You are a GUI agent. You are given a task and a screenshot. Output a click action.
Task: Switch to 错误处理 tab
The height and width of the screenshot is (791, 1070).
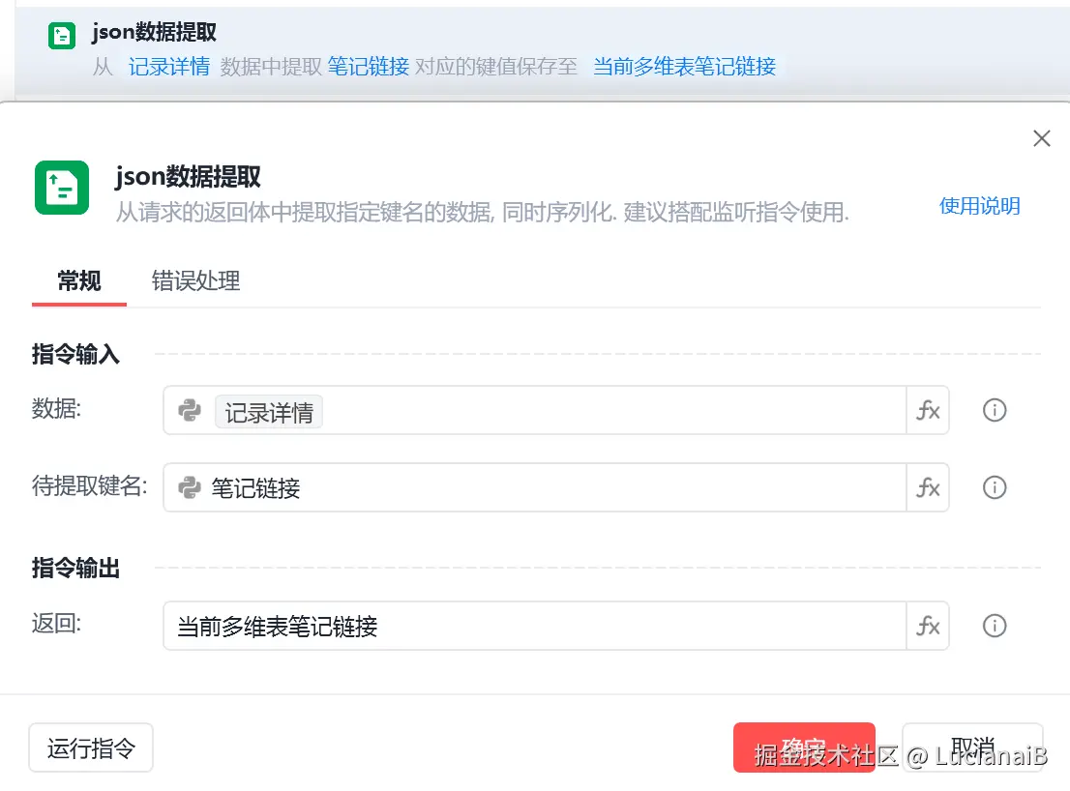click(195, 281)
